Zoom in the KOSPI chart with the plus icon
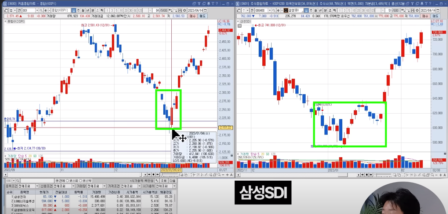 [x=227, y=174]
